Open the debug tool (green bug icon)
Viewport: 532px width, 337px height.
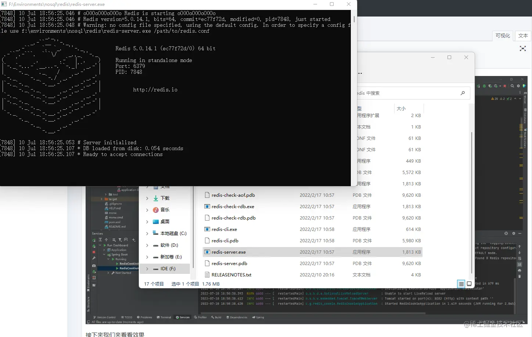pos(484,86)
